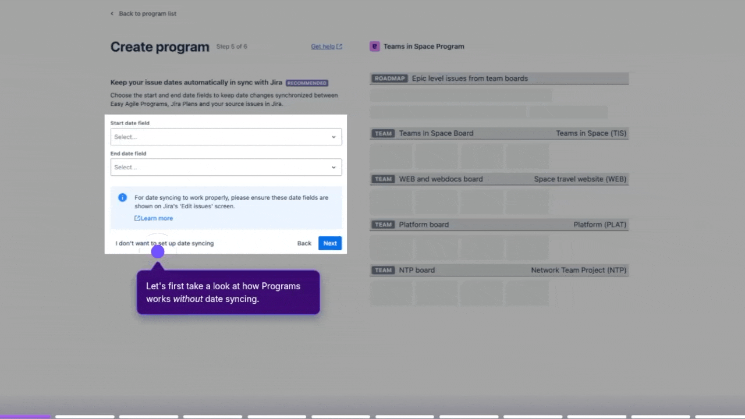Select the WEB and webdocs board row

pos(499,179)
